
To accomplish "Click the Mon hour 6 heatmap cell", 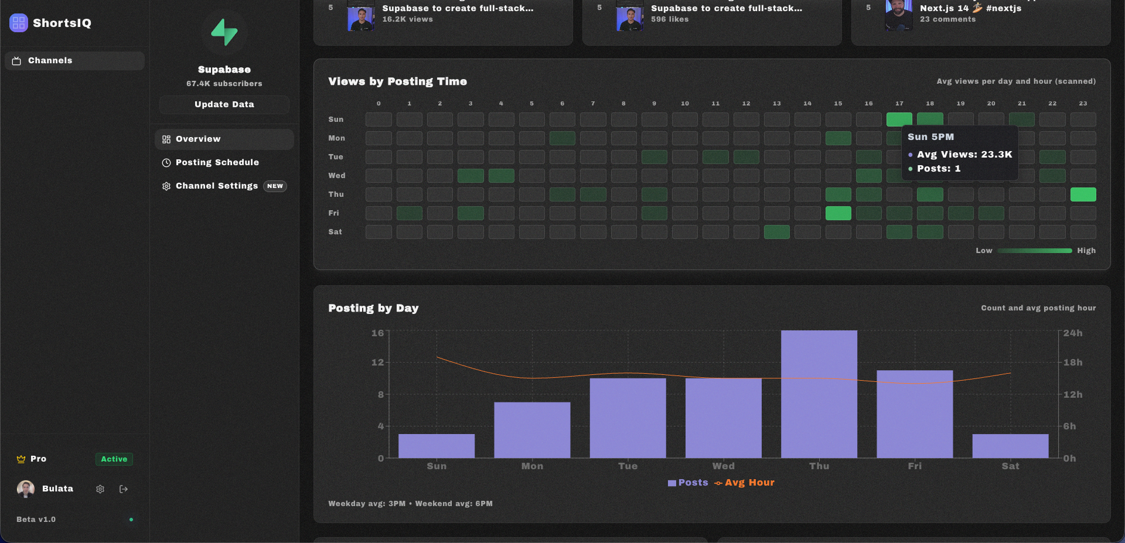I will [x=562, y=138].
